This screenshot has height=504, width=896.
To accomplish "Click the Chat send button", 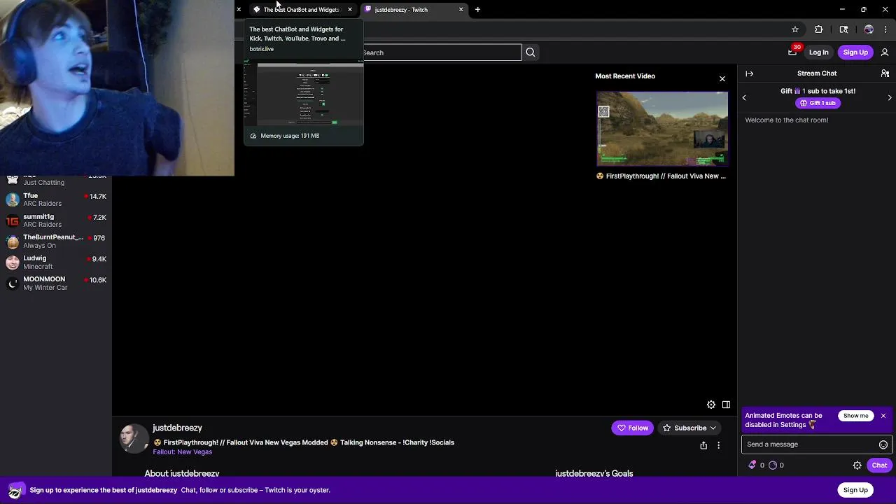I will pyautogui.click(x=879, y=465).
